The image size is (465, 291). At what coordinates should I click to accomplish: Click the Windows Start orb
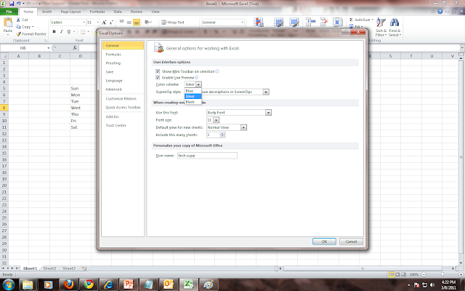(8, 284)
